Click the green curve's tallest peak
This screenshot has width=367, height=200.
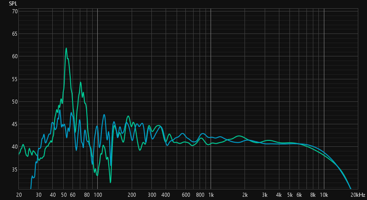point(66,48)
